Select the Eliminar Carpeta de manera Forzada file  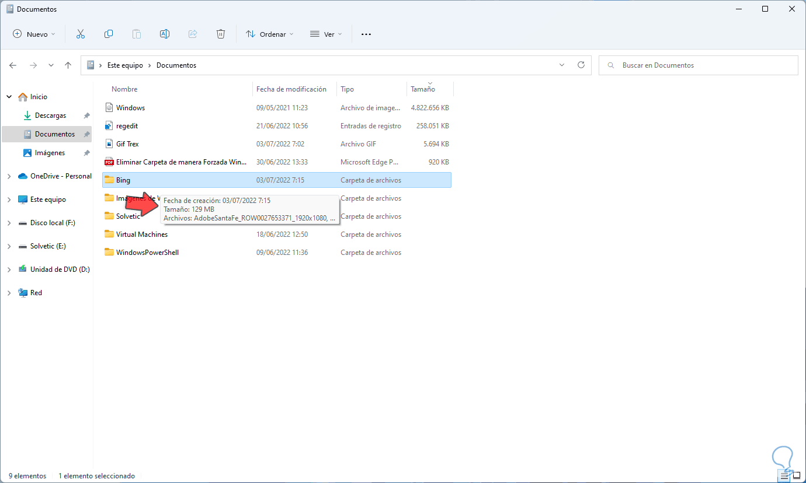(182, 162)
